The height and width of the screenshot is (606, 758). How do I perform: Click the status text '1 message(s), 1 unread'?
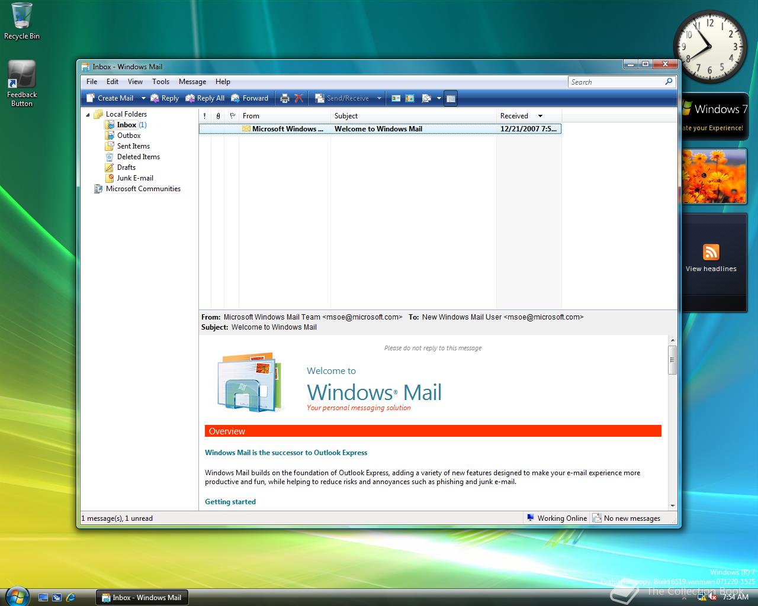point(117,518)
